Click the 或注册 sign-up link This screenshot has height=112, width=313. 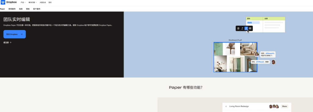[x=7, y=42]
